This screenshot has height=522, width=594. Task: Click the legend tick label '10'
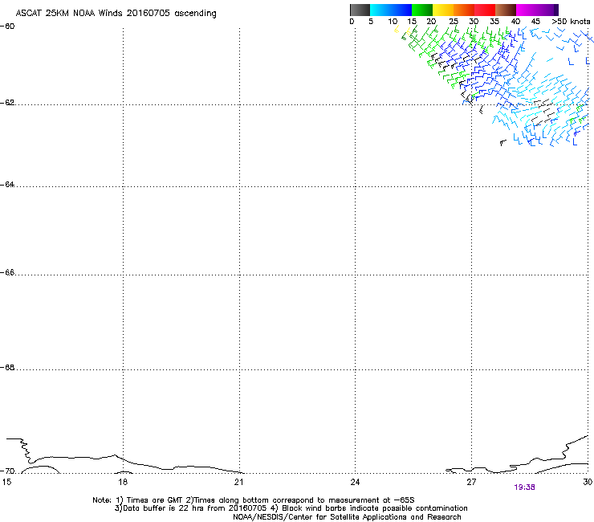[x=393, y=22]
